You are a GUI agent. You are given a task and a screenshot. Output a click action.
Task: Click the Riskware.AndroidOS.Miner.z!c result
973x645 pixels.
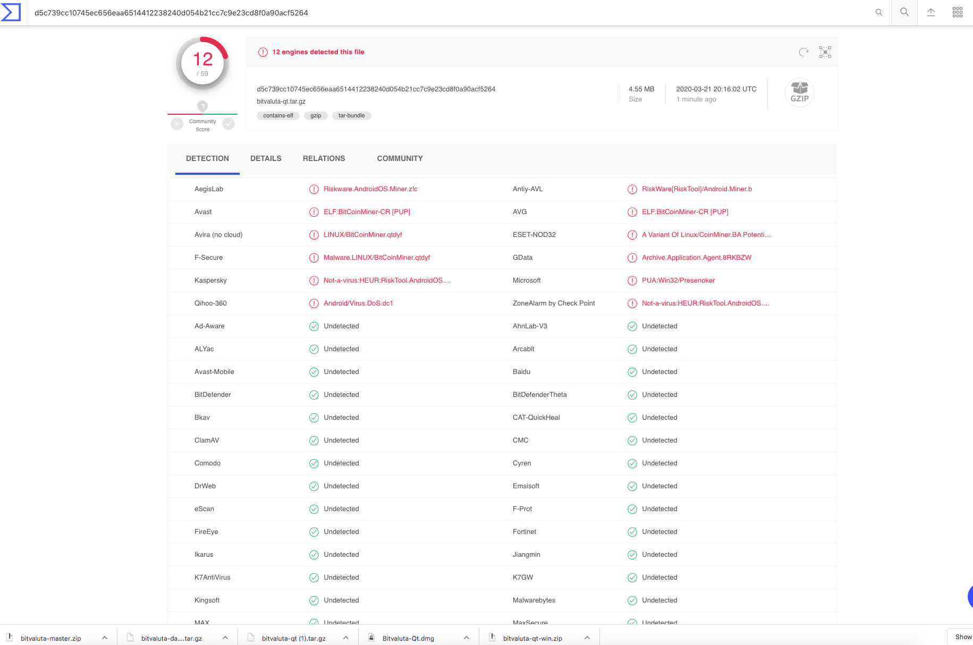click(x=370, y=189)
